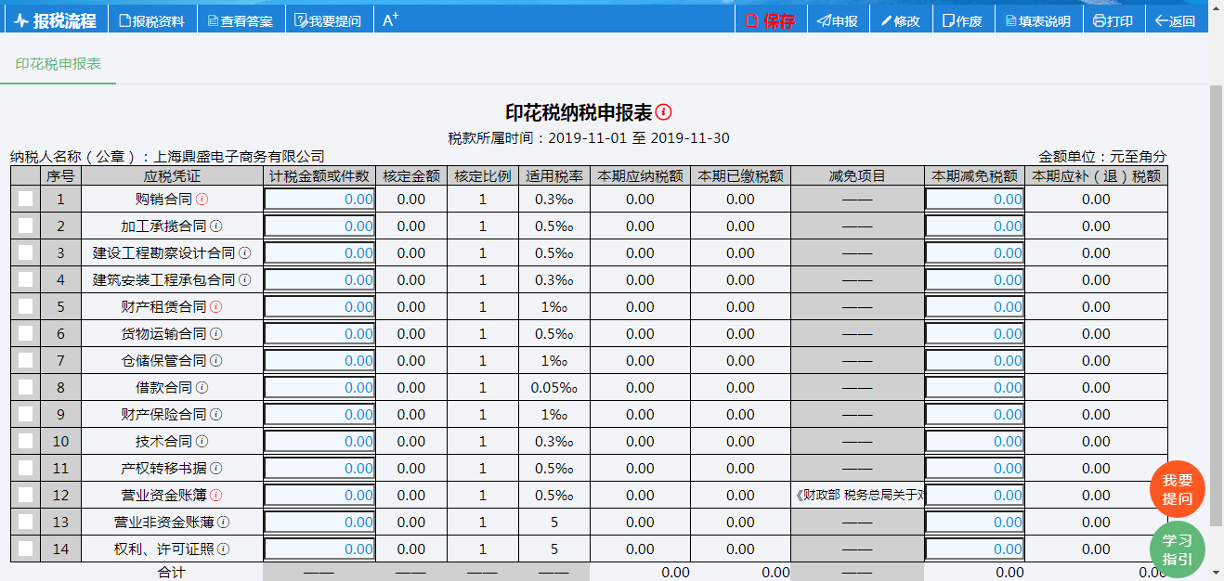Click the 适用税率 column header
Image resolution: width=1224 pixels, height=581 pixels.
coord(554,175)
